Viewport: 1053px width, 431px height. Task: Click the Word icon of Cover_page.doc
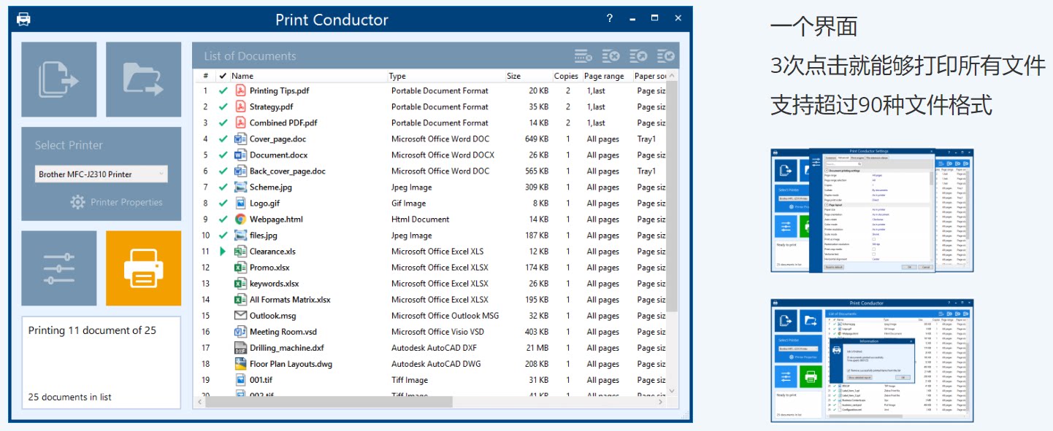click(240, 139)
